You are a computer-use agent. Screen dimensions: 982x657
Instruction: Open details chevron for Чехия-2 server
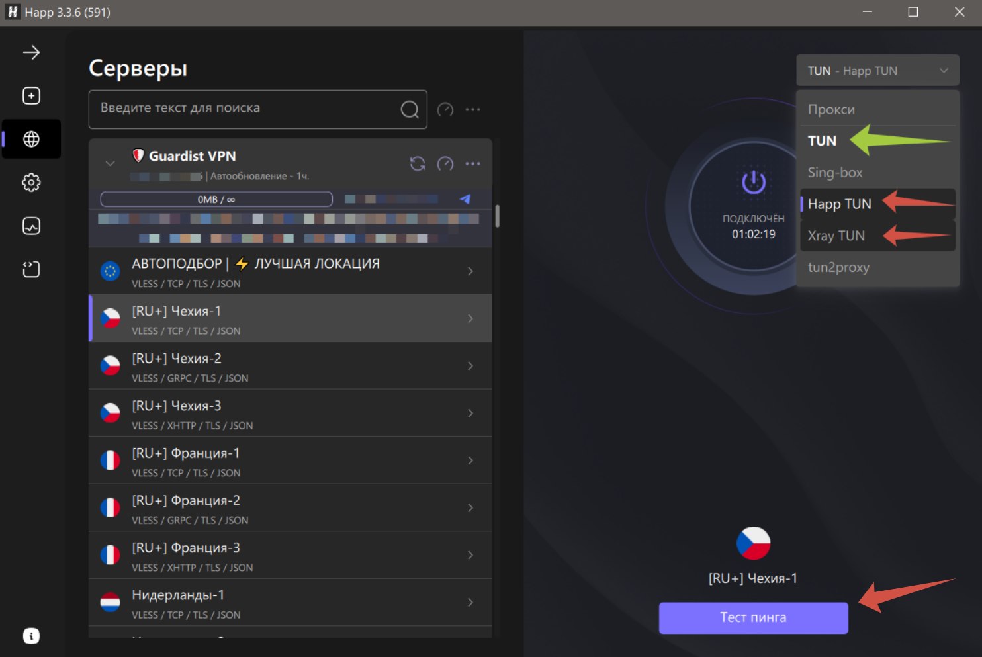[470, 366]
